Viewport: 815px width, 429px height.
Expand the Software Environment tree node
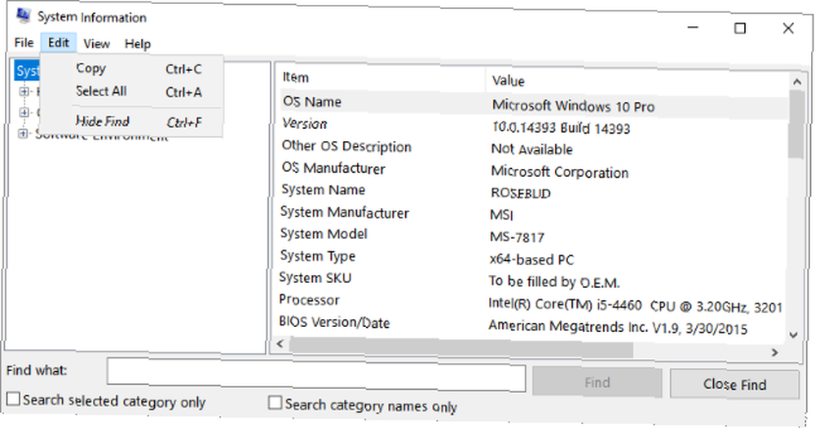[x=23, y=134]
